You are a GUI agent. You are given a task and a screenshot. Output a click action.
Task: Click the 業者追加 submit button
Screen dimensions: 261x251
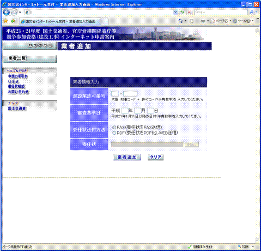pyautogui.click(x=127, y=157)
